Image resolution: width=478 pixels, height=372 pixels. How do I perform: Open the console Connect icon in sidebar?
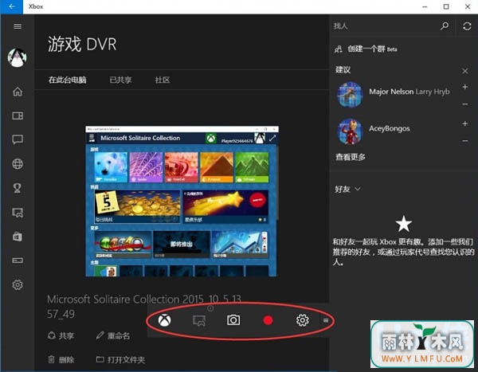click(18, 260)
